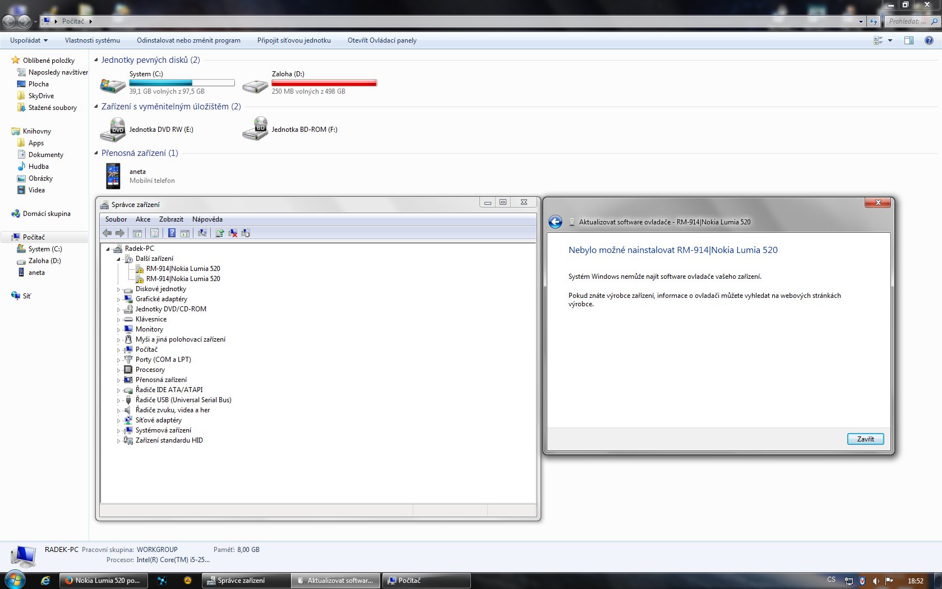This screenshot has height=589, width=942.
Task: Expand the Síťové adaptéry node
Action: click(119, 421)
